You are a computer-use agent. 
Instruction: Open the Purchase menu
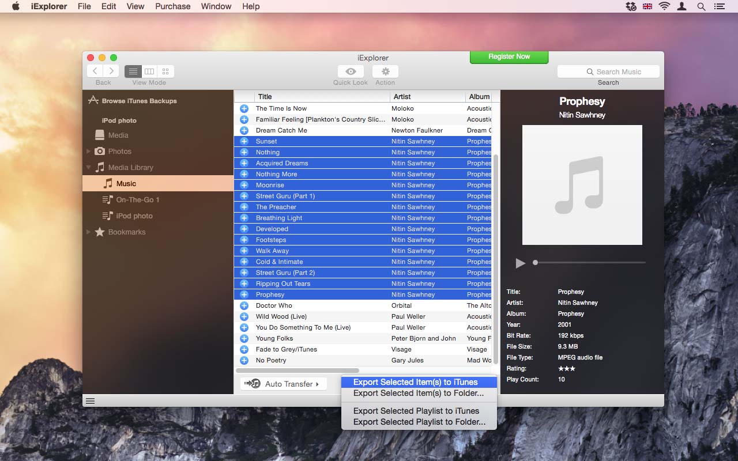[173, 6]
